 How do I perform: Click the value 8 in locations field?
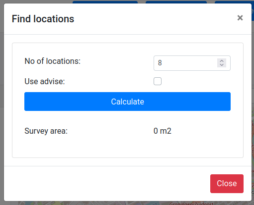[160, 63]
